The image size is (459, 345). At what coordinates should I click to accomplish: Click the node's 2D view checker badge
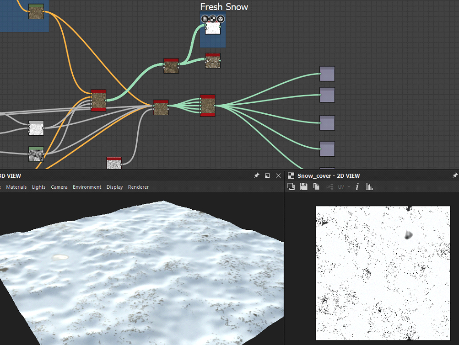(213, 19)
